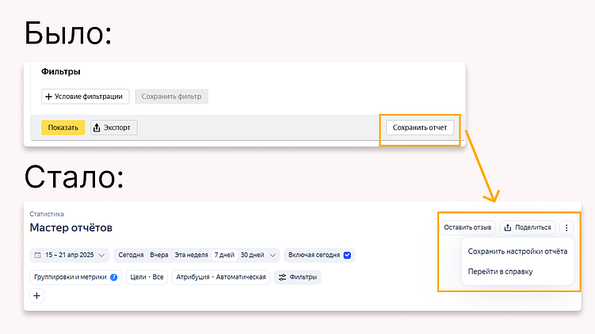Image resolution: width=595 pixels, height=334 pixels.
Task: Click the 'Условие фильтрации' add button
Action: click(85, 97)
